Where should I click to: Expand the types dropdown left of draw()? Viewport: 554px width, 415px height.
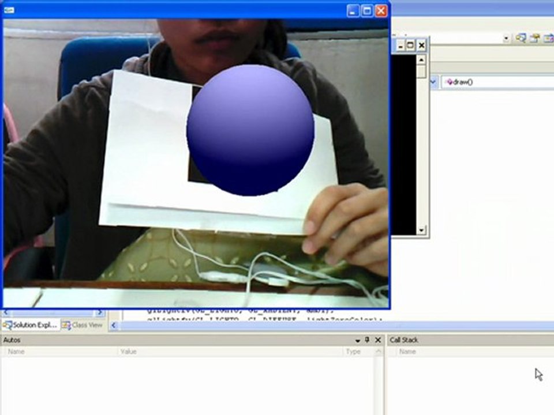point(433,82)
